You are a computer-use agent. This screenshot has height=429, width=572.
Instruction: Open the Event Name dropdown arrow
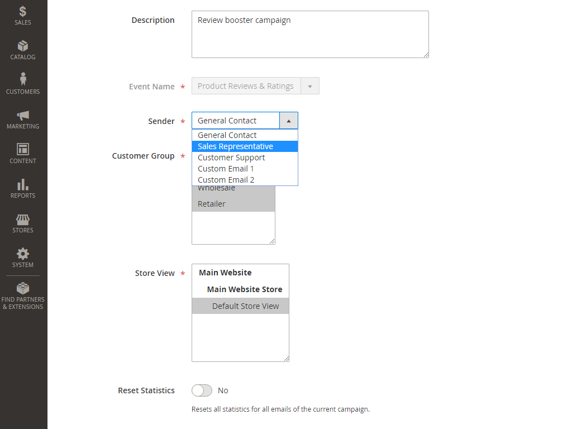coord(309,86)
